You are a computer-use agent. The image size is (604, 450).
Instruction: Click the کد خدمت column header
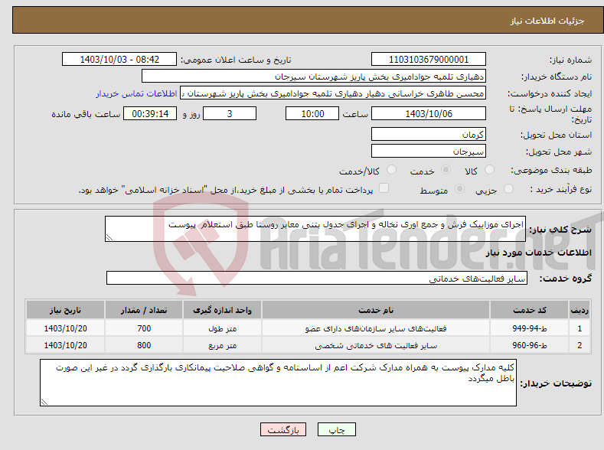click(x=530, y=310)
